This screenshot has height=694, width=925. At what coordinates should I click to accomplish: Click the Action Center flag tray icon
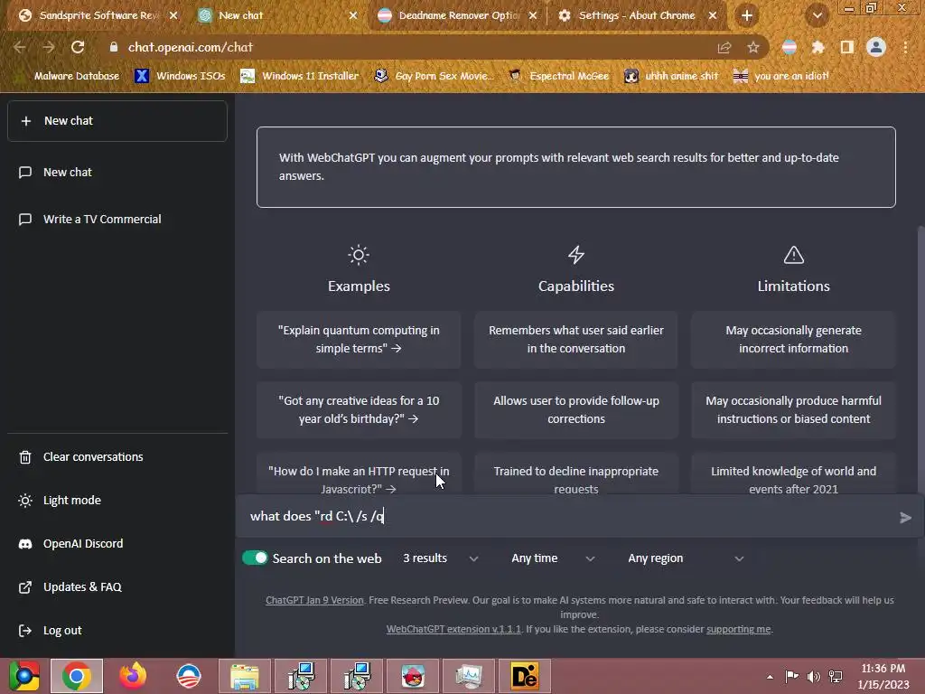point(791,677)
